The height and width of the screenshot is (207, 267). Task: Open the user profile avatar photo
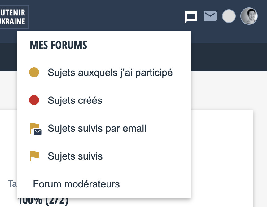pyautogui.click(x=249, y=16)
